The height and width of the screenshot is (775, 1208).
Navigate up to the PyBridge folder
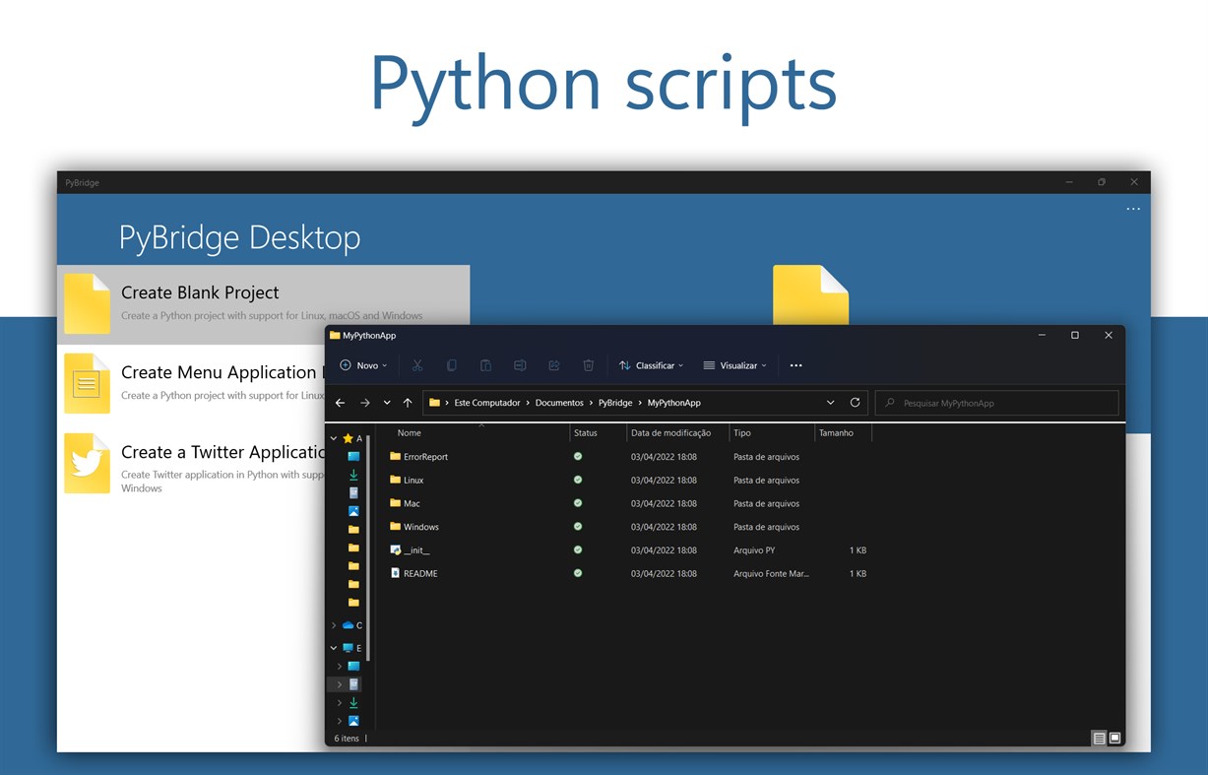tap(407, 402)
